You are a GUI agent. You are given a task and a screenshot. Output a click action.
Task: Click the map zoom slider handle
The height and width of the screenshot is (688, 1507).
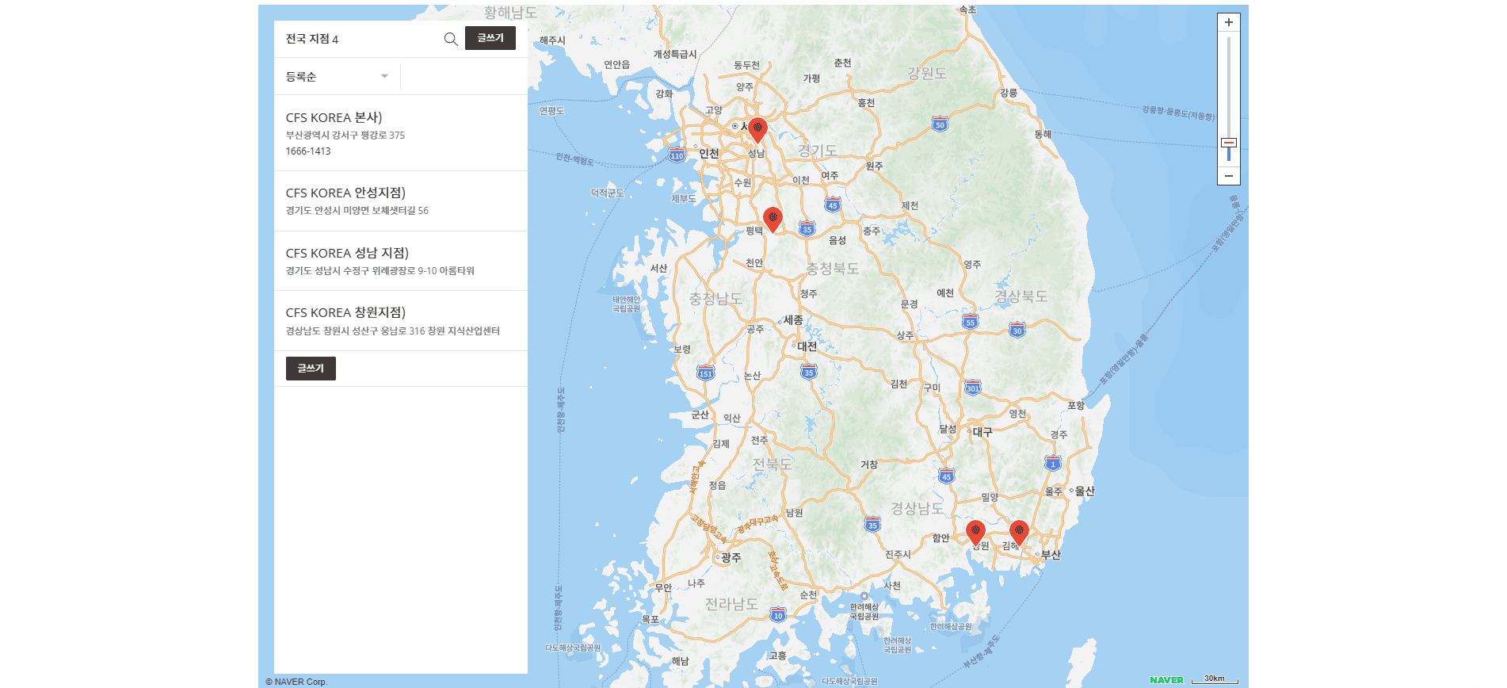click(1229, 143)
